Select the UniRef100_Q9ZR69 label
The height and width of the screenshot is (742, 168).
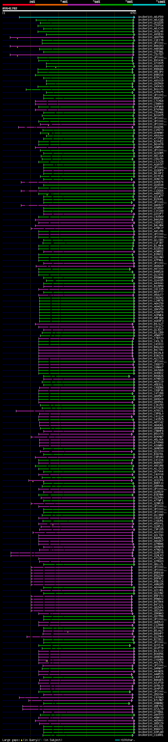coord(151,83)
